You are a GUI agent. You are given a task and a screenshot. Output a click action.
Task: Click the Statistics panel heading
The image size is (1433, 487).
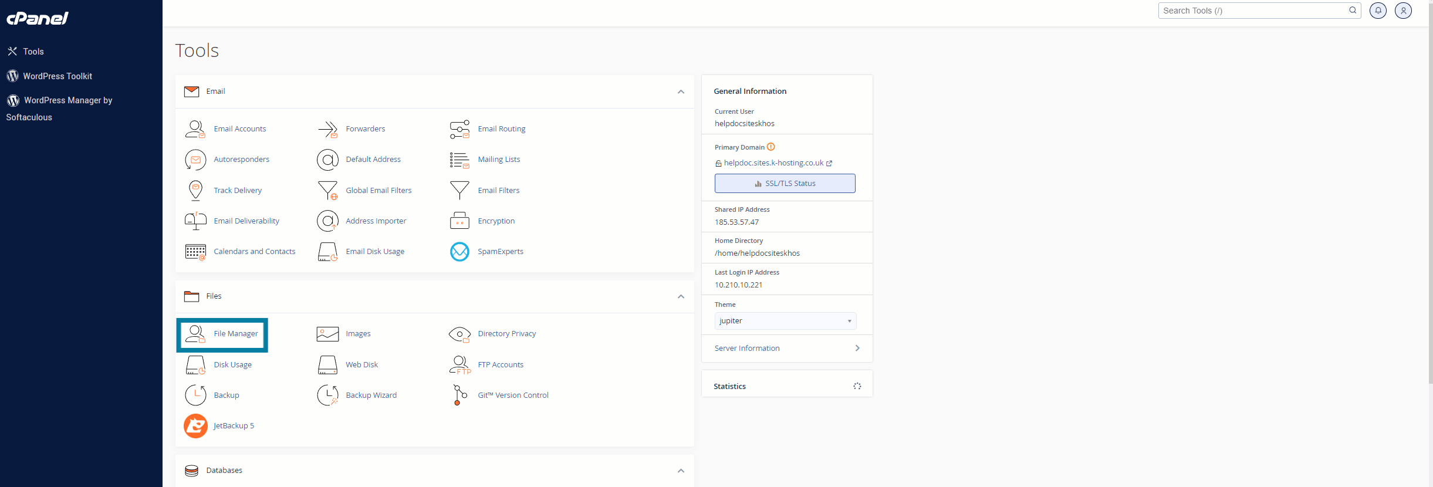pyautogui.click(x=729, y=386)
